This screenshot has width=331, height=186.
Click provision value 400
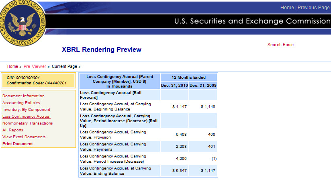(x=212, y=135)
